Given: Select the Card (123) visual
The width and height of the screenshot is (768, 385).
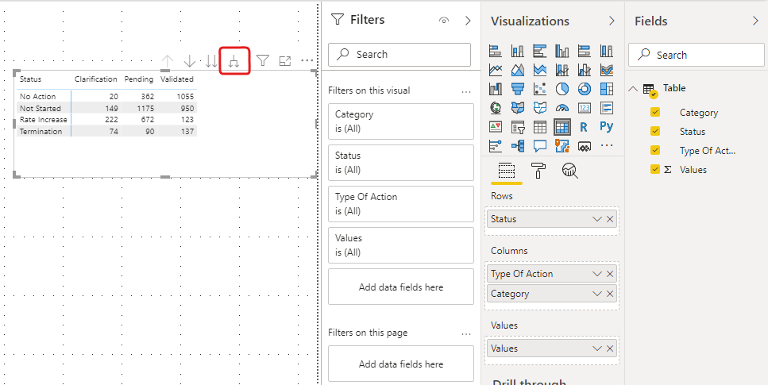Looking at the screenshot, I should [x=585, y=108].
